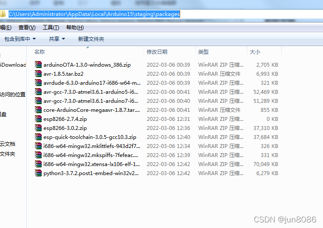Click the 0 KB size of esp8266-2.7.4.zip
The image size is (323, 228).
point(272,119)
